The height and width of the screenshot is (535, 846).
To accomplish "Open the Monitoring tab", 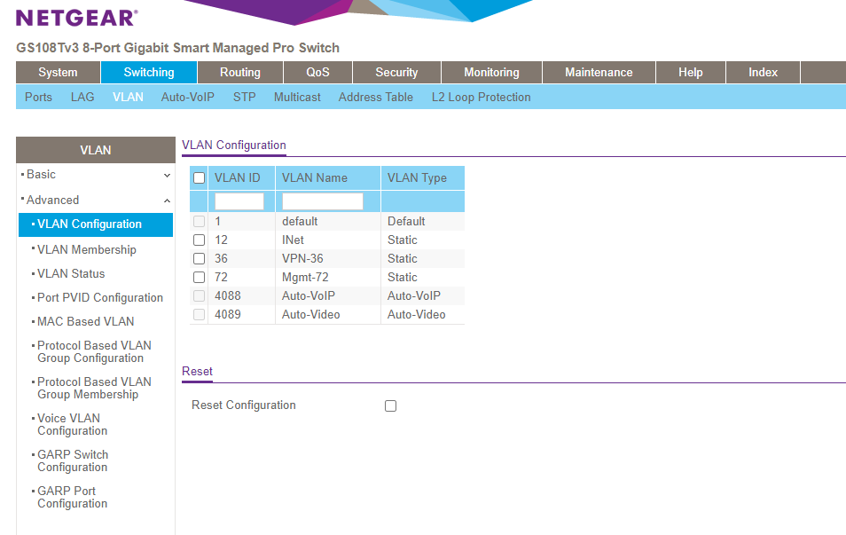I will [491, 73].
